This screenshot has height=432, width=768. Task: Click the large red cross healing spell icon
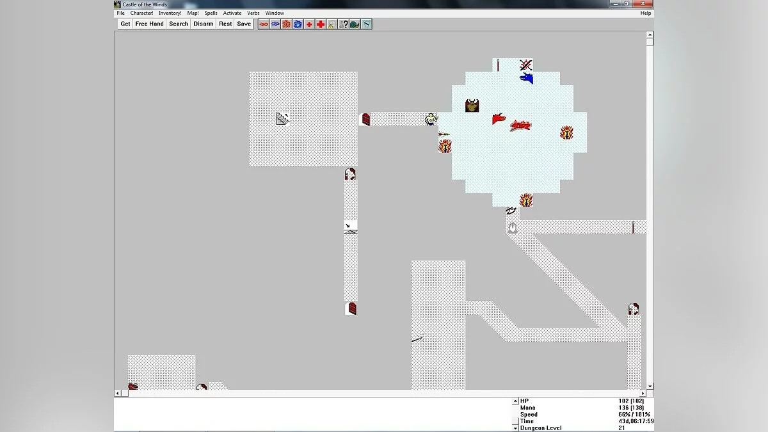tap(321, 24)
